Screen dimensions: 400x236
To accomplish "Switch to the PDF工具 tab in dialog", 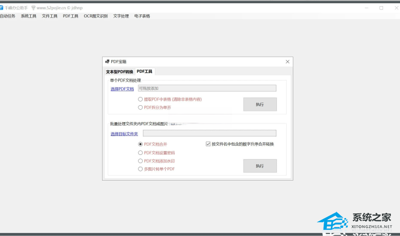I will click(x=145, y=71).
